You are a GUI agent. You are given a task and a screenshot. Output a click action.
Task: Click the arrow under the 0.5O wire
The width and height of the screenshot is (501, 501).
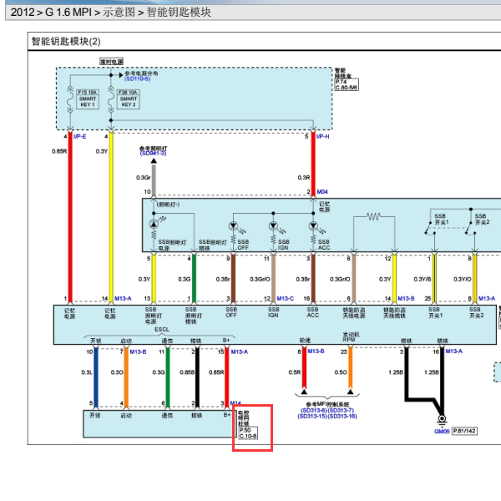[x=351, y=392]
